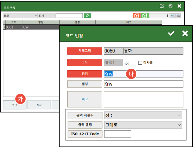Click the category name field 통화 in dialog
Image resolution: width=195 pixels, height=149 pixels.
(x=153, y=51)
